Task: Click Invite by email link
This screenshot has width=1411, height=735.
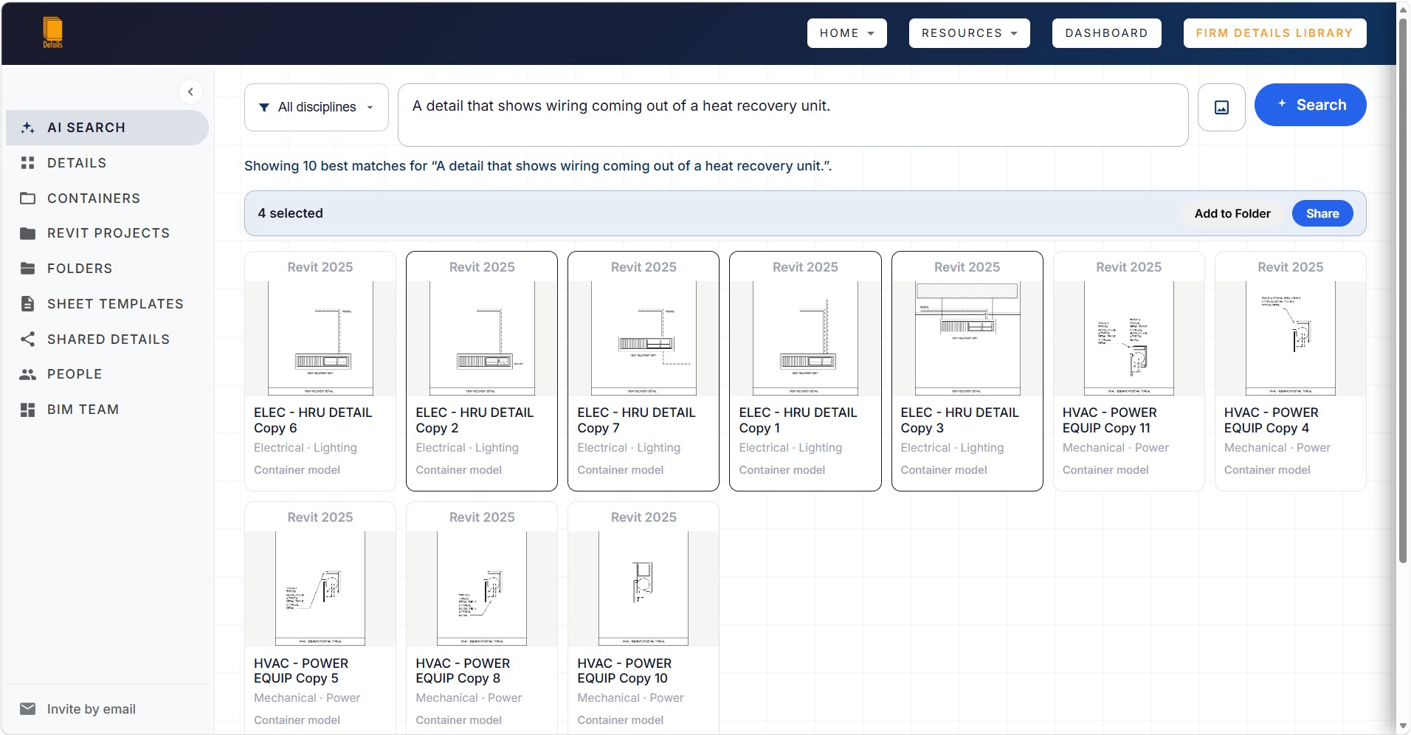Action: 92,709
